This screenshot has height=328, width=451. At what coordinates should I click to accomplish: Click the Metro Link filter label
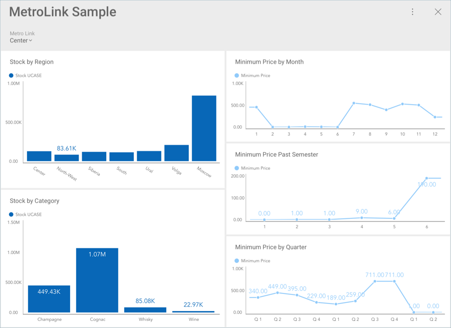[22, 34]
